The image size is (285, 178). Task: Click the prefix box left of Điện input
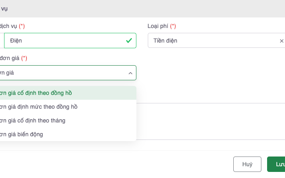[2, 41]
